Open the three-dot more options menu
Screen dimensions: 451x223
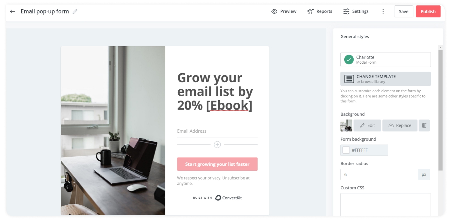point(383,11)
